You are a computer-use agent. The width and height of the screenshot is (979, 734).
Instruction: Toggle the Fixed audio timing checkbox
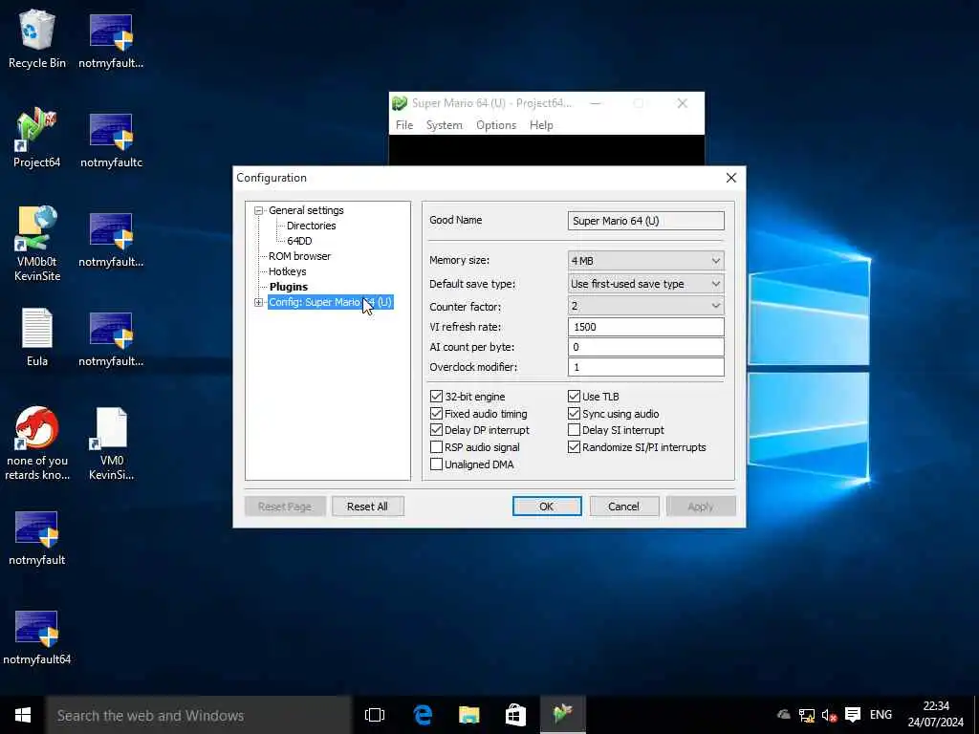pyautogui.click(x=436, y=413)
